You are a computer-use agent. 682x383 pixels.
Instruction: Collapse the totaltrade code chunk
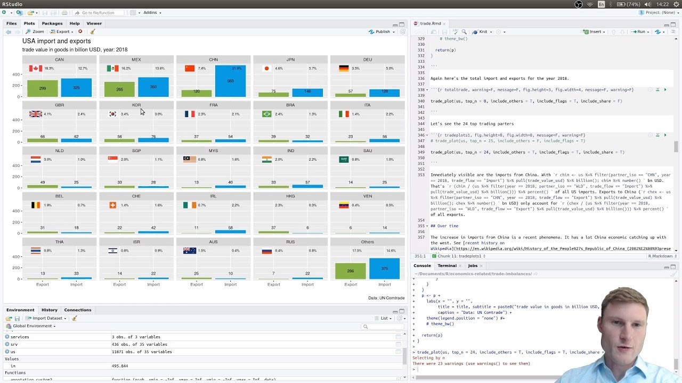427,90
